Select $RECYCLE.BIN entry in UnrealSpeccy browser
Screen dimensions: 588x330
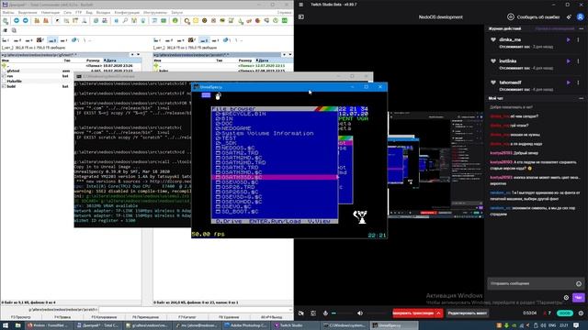point(241,114)
